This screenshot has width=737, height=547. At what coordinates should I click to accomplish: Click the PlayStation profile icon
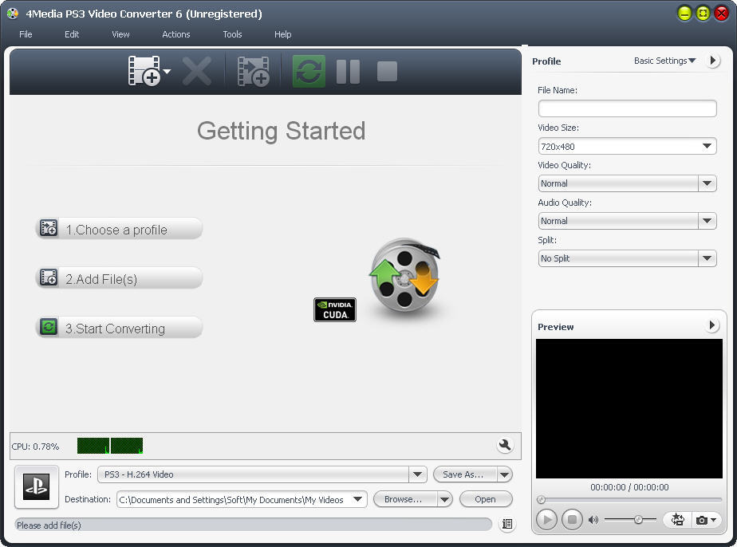coord(37,487)
